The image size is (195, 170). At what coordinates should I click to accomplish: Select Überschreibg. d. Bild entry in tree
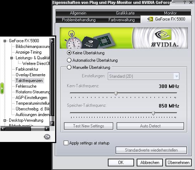tap(33, 109)
